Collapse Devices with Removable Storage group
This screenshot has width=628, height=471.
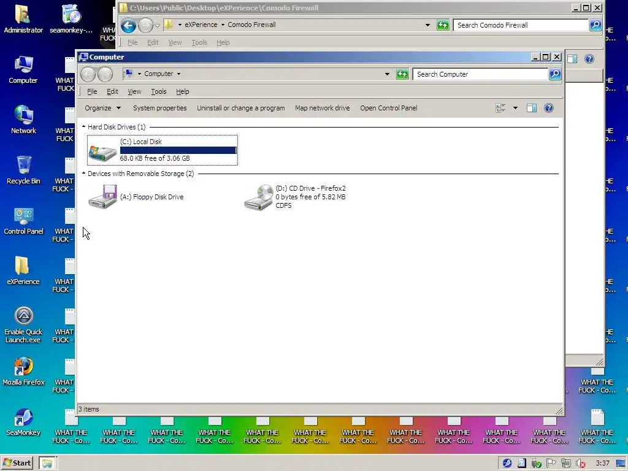(x=83, y=174)
